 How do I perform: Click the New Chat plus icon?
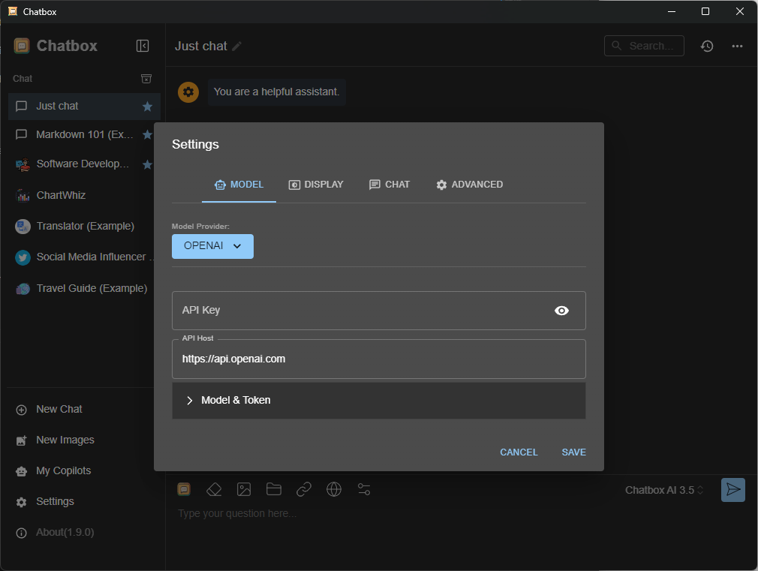21,410
